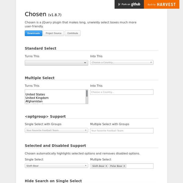Screen dimensions: 183x183
Task: Focus the multiple 'Choose a Country...' input
Action: pos(122,92)
